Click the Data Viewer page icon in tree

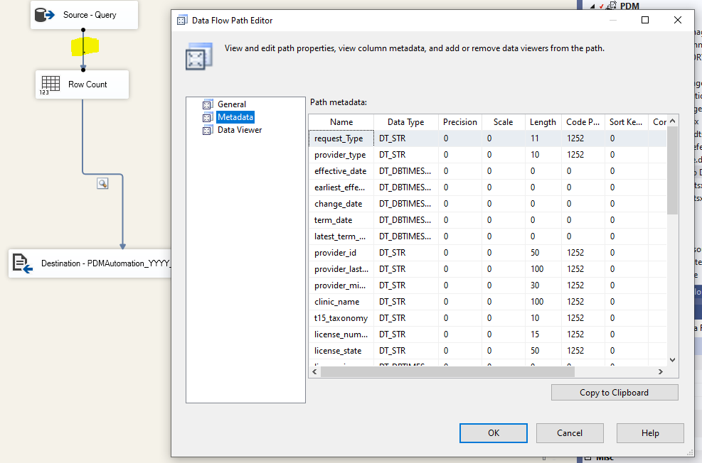[207, 130]
